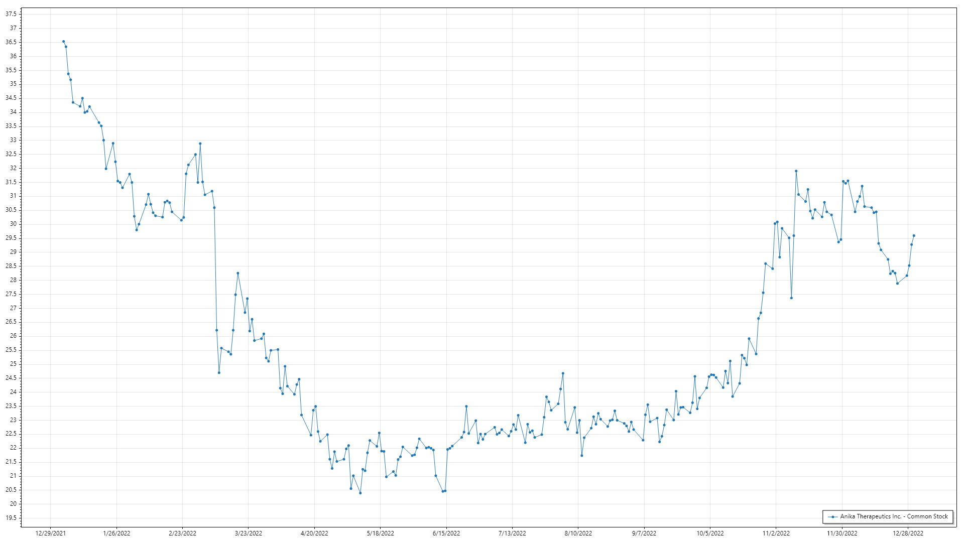Viewport: 964px width, 542px height.
Task: Click the 11/2/2022 x-axis date label
Action: (776, 533)
